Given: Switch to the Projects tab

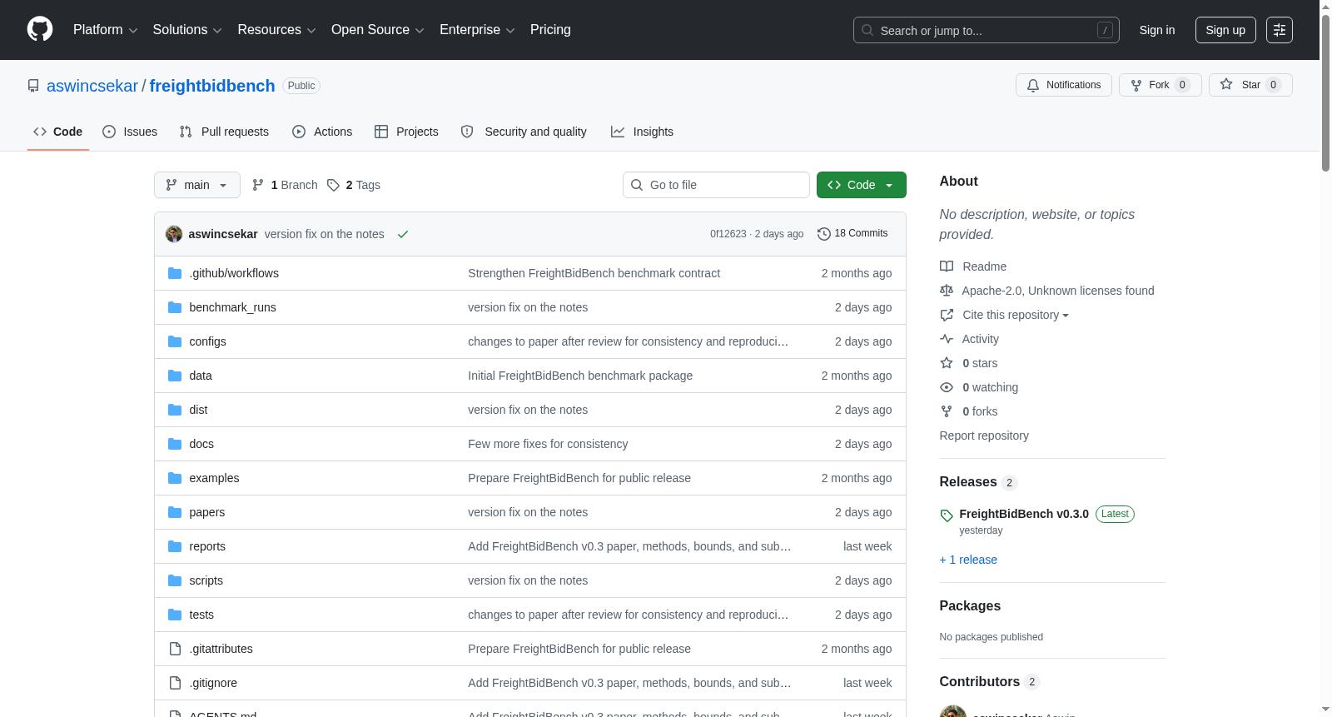Looking at the screenshot, I should [x=406, y=132].
